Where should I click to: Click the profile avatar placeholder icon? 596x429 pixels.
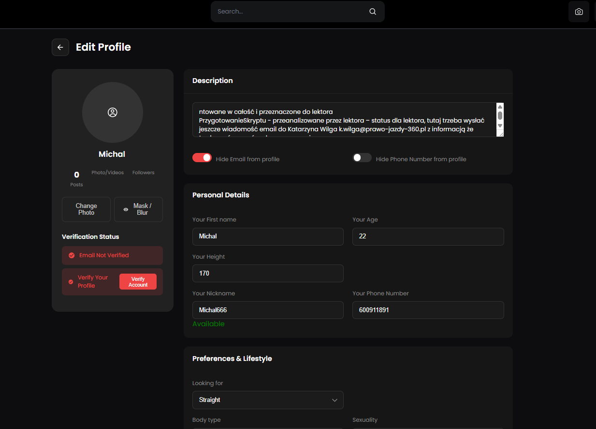pos(113,112)
